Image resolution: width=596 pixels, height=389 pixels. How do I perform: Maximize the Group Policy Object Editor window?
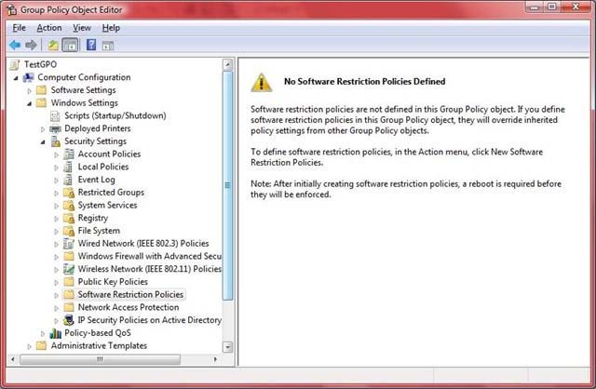tap(552, 7)
